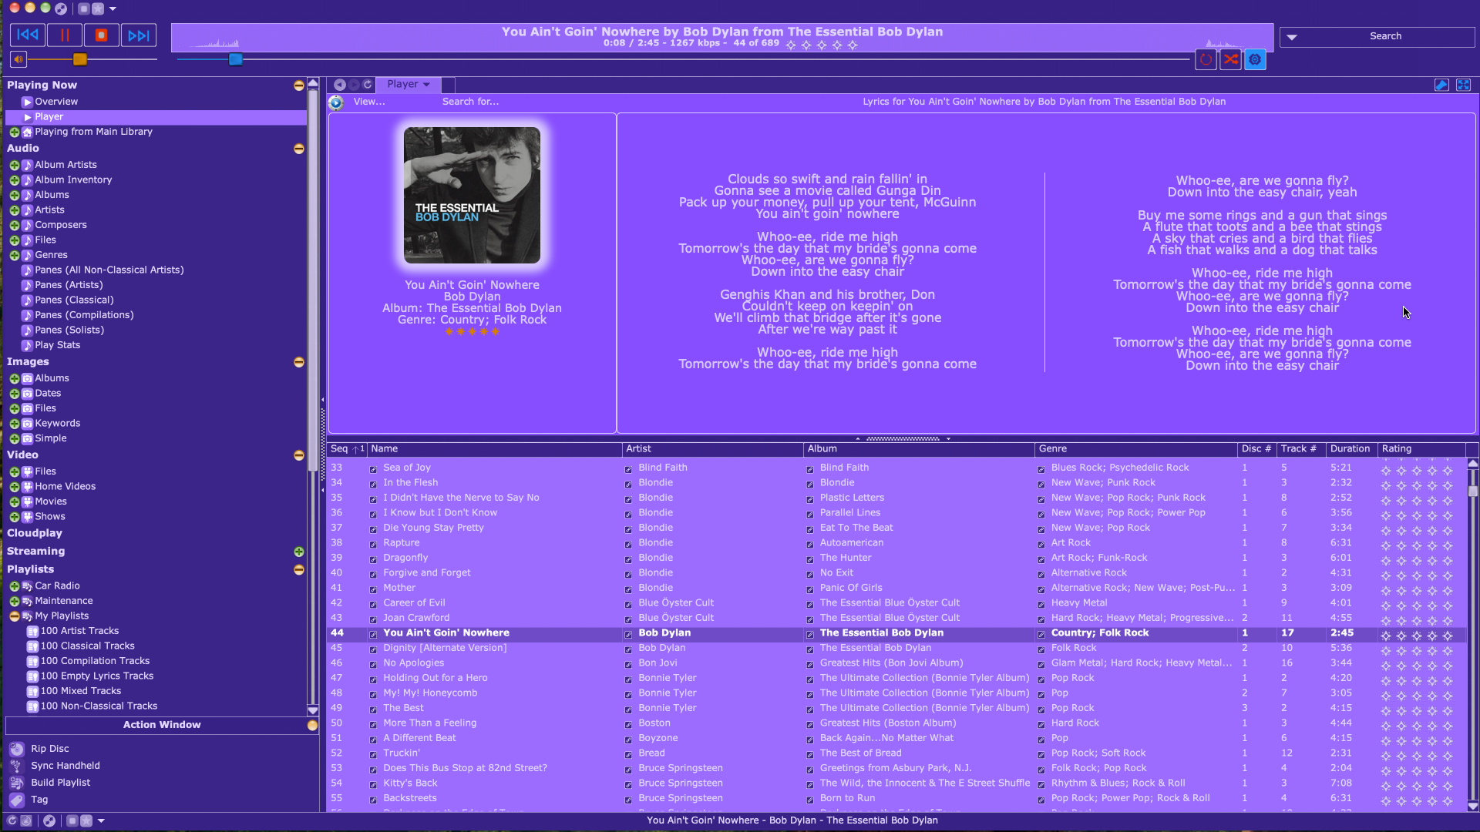Screen dimensions: 1480x832
Task: Click the square icon in the title bar
Action: click(x=84, y=8)
